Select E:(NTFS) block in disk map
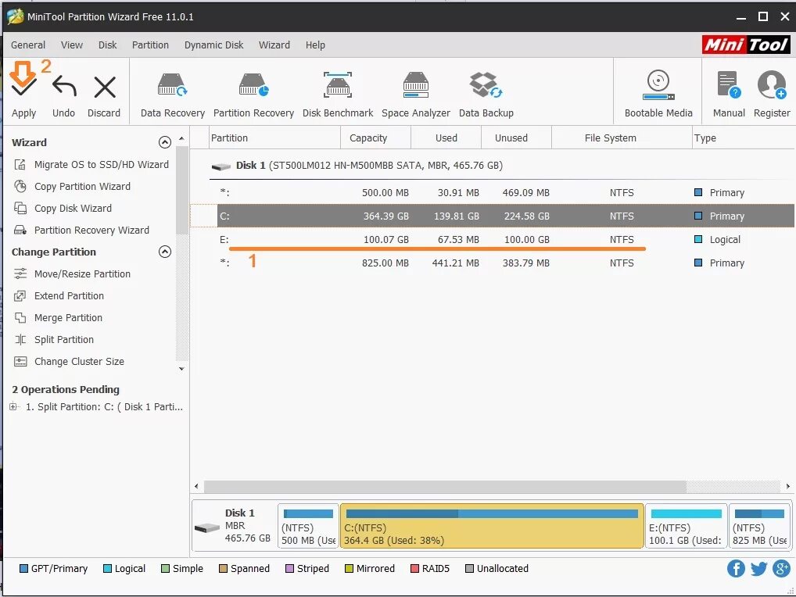Screen dimensions: 796x597 [x=686, y=526]
